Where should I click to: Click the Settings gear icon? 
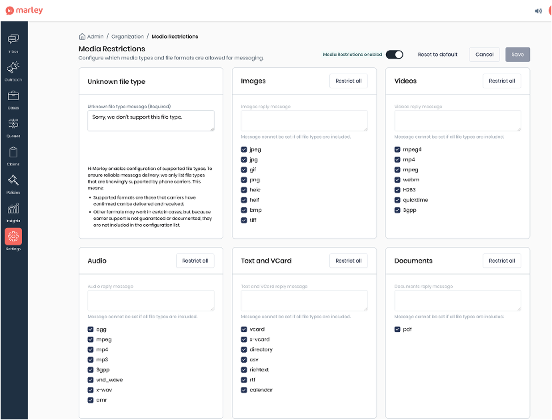[x=13, y=238]
